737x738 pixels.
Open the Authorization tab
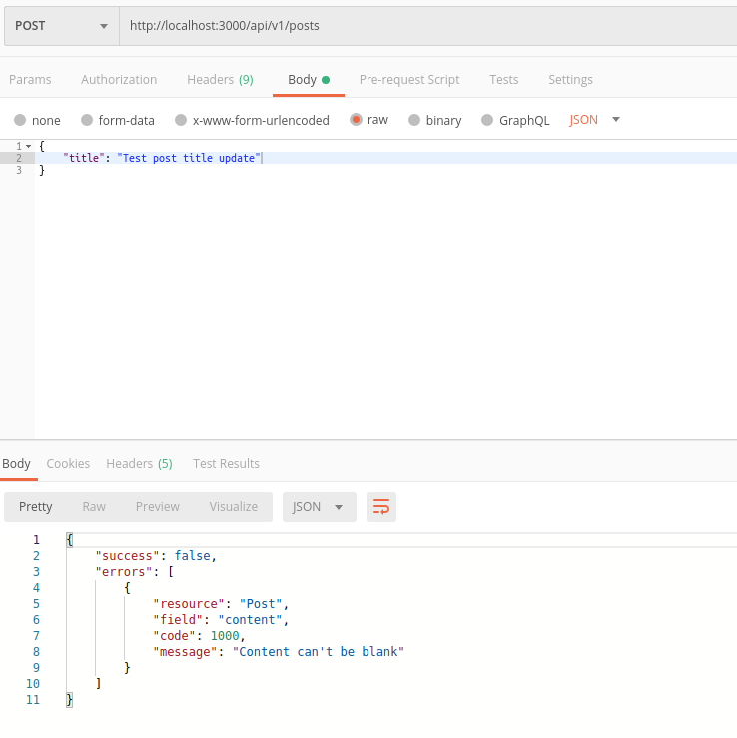119,80
